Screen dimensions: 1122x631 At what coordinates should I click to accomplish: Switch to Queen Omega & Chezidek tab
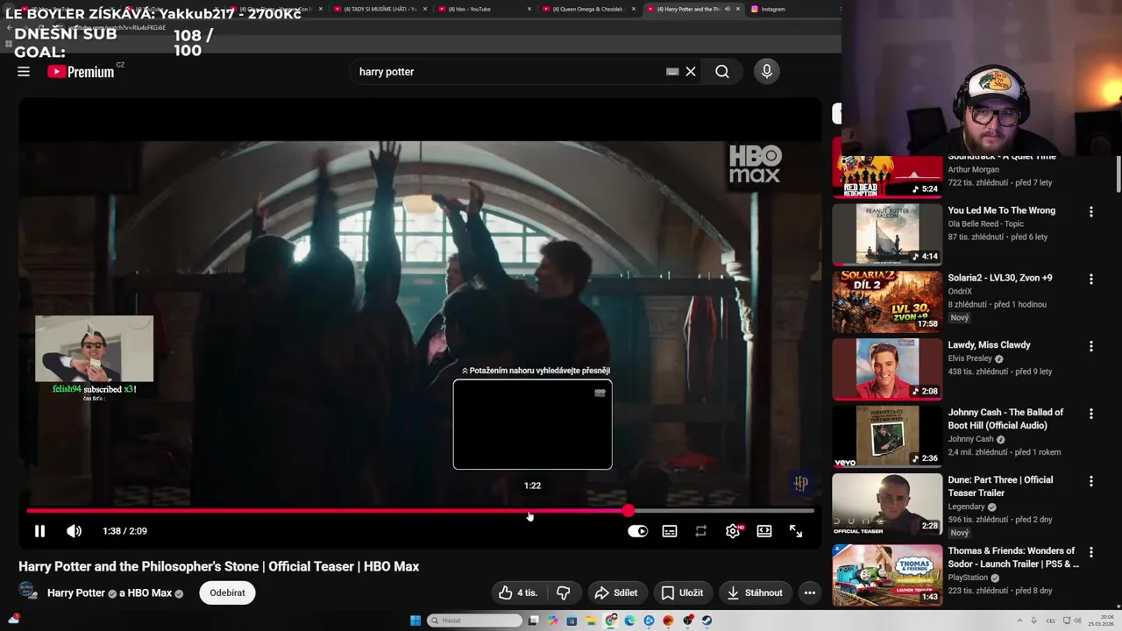click(588, 9)
